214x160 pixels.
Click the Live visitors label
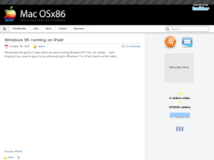coord(180,93)
